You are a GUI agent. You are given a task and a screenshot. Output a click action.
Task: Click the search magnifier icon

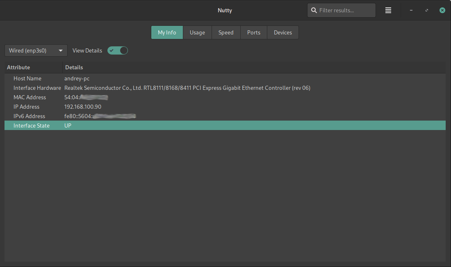pyautogui.click(x=314, y=10)
